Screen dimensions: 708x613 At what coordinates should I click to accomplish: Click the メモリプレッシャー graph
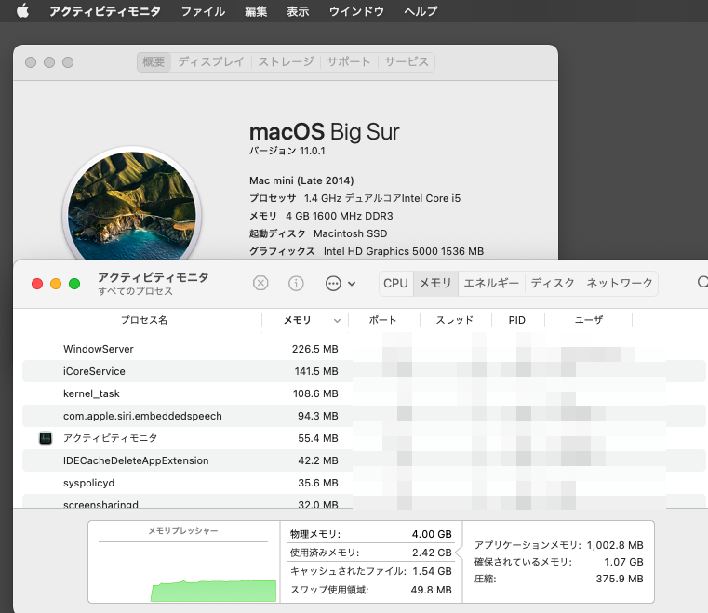pyautogui.click(x=184, y=562)
